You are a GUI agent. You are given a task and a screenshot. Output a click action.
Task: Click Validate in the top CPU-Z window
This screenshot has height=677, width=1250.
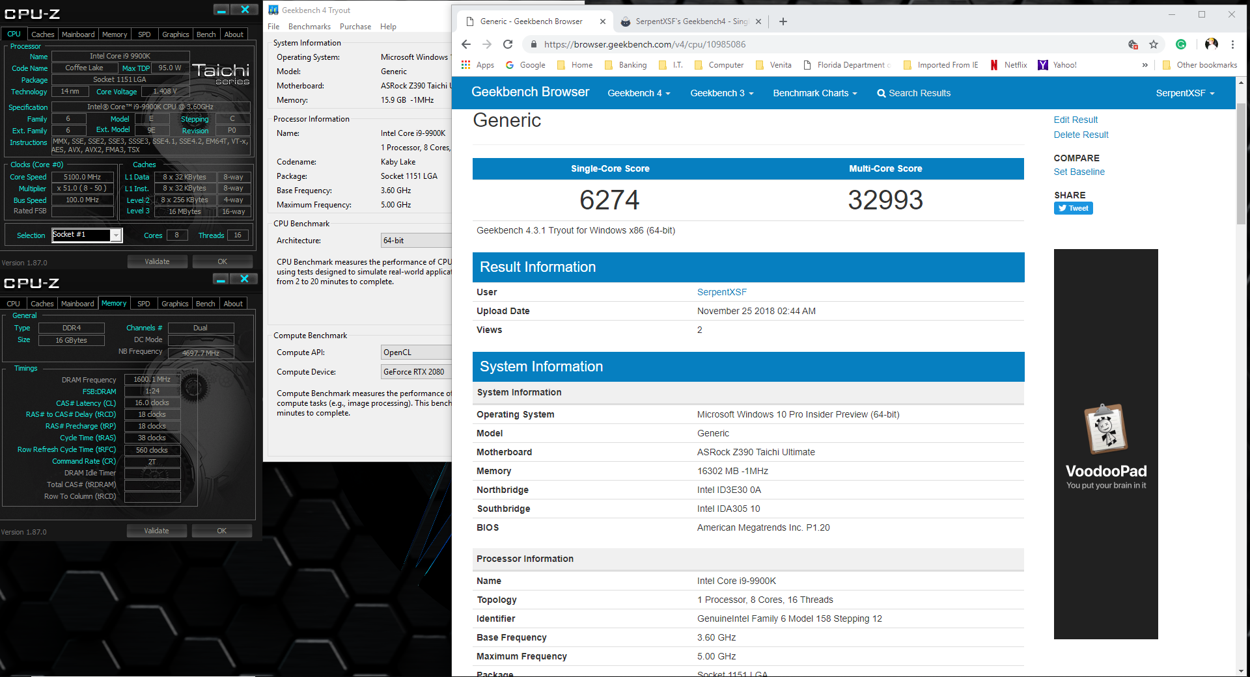click(x=157, y=261)
